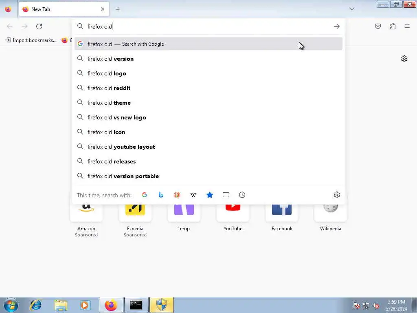Image resolution: width=417 pixels, height=313 pixels.
Task: Switch to the Command Prompt taskbar button
Action: click(x=136, y=305)
